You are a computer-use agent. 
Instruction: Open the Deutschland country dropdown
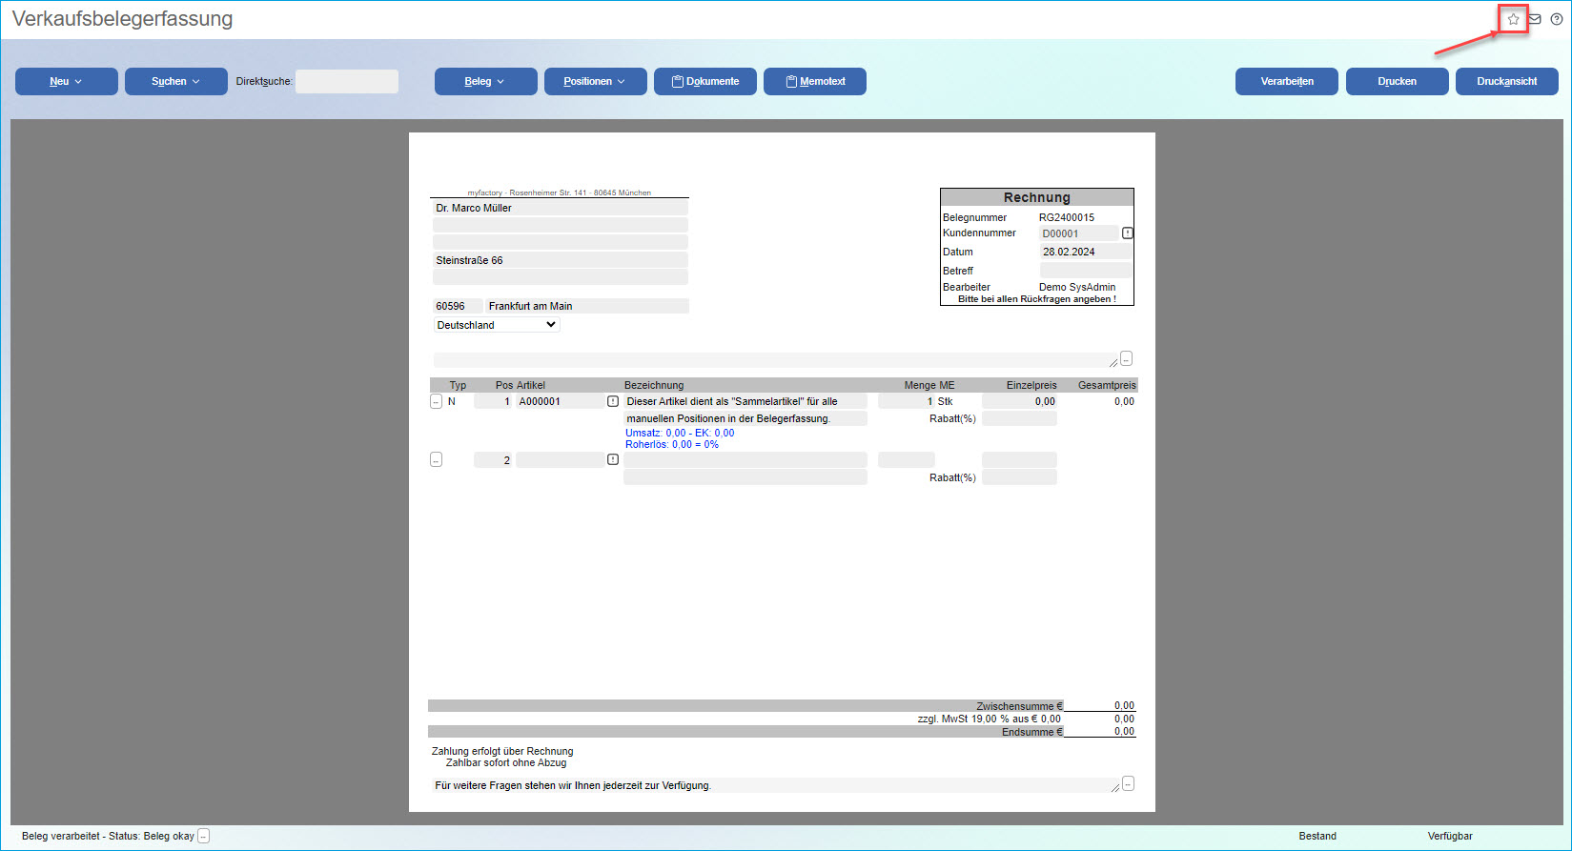coord(497,325)
